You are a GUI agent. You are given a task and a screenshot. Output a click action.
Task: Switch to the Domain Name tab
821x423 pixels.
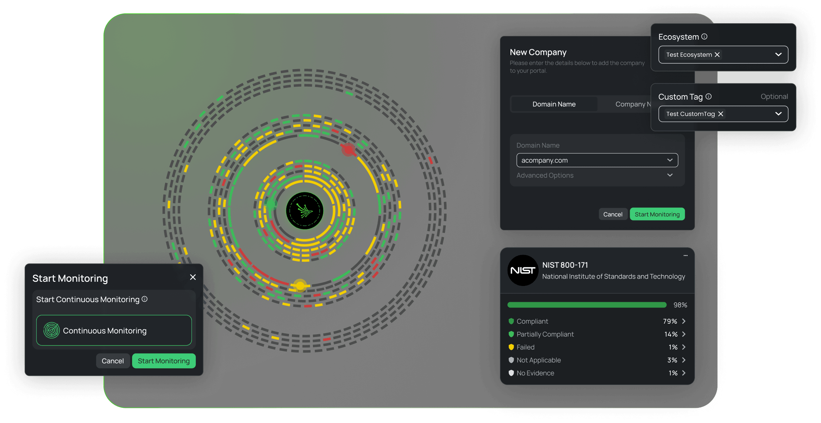[x=554, y=104]
